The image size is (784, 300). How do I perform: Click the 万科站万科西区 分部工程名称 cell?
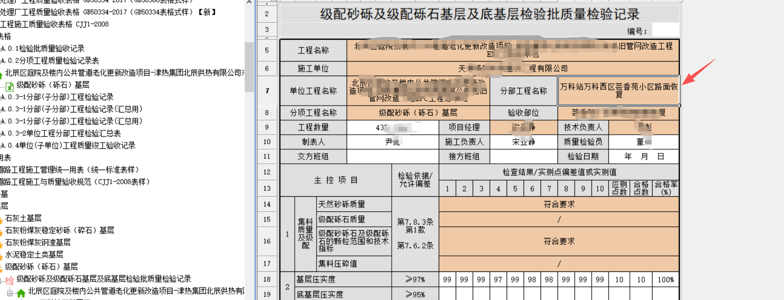(x=618, y=91)
